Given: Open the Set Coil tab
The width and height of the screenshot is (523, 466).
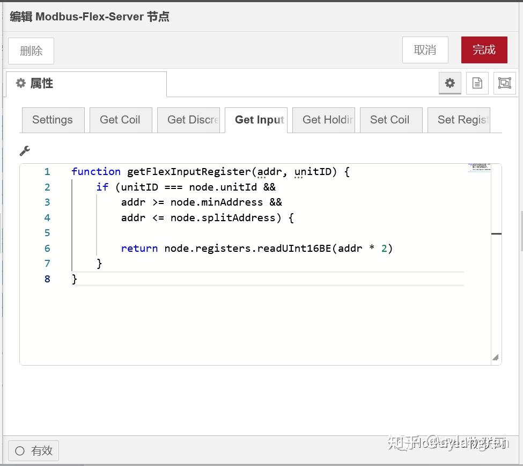Looking at the screenshot, I should (x=391, y=120).
